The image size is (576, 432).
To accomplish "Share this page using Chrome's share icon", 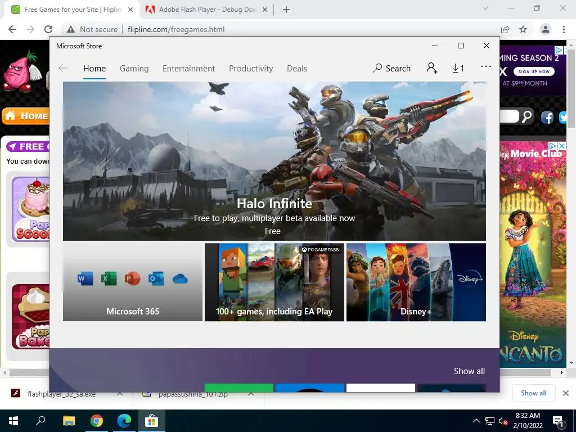I will coord(505,29).
